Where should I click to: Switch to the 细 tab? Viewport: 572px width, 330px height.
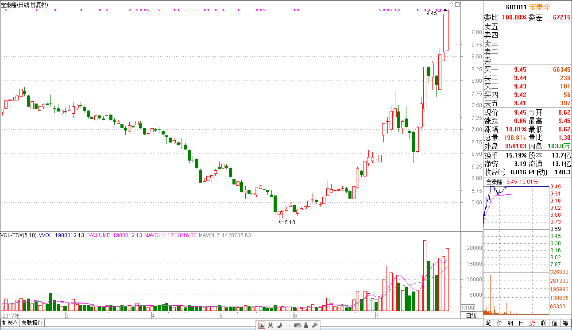510,323
